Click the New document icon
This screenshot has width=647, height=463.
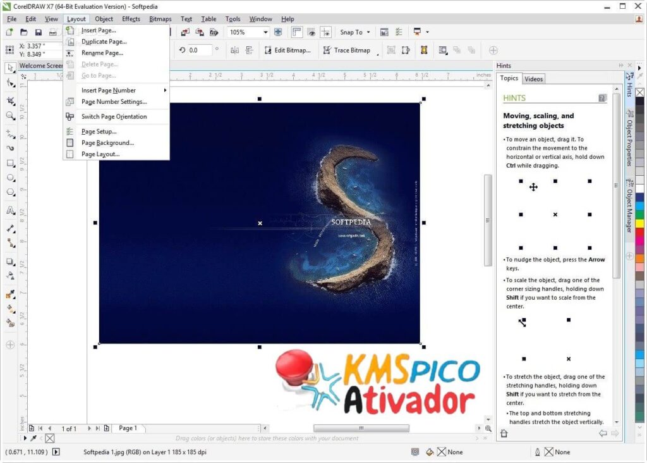9,32
